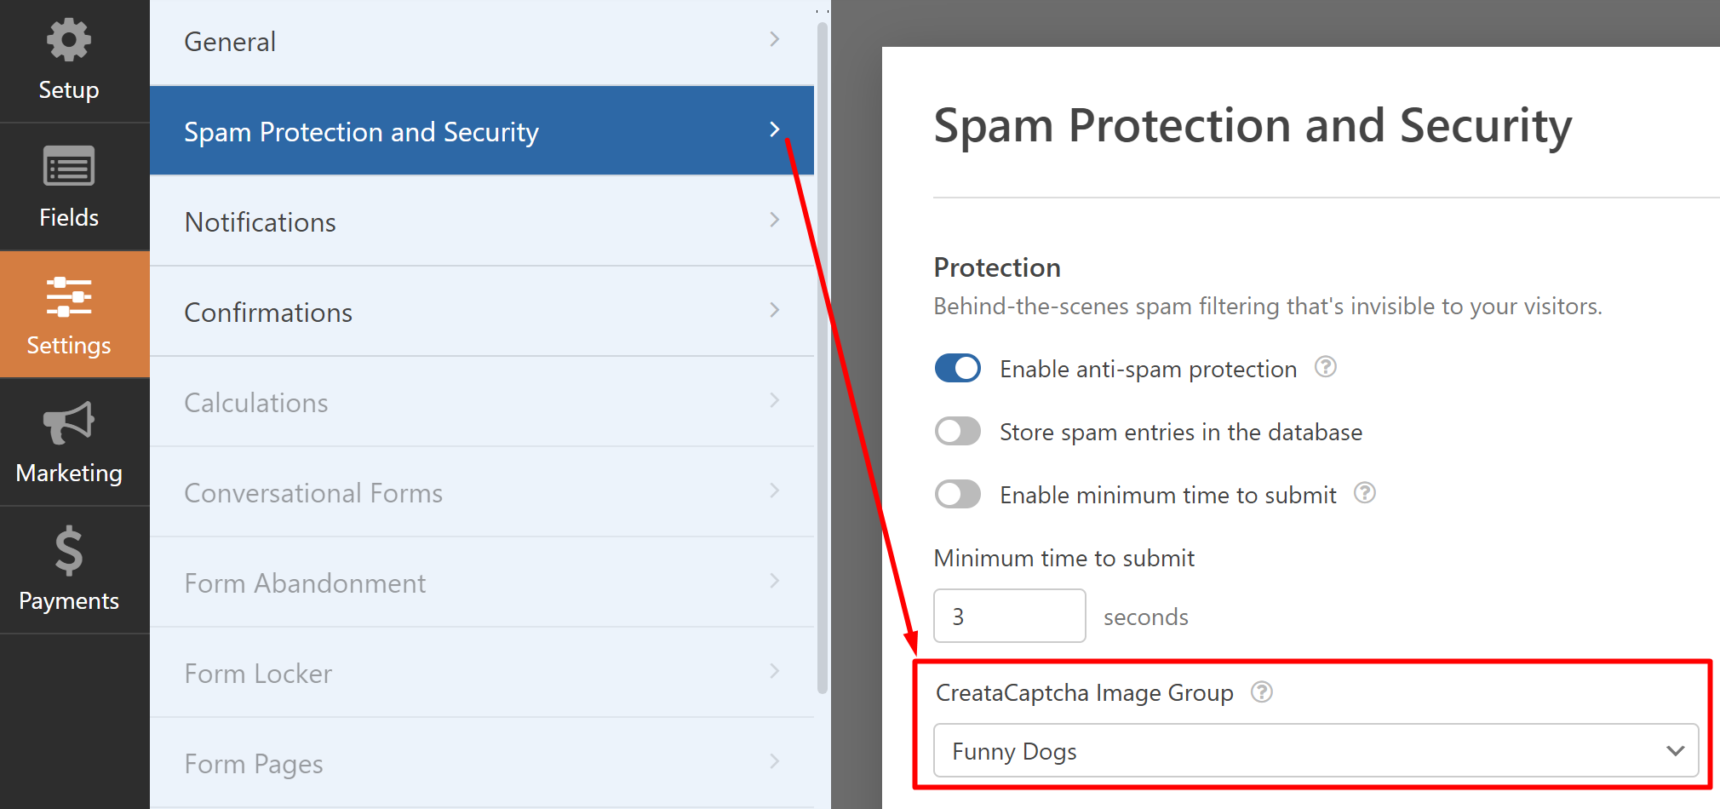Expand the Notifications chevron arrow
Image resolution: width=1720 pixels, height=809 pixels.
[x=774, y=220]
